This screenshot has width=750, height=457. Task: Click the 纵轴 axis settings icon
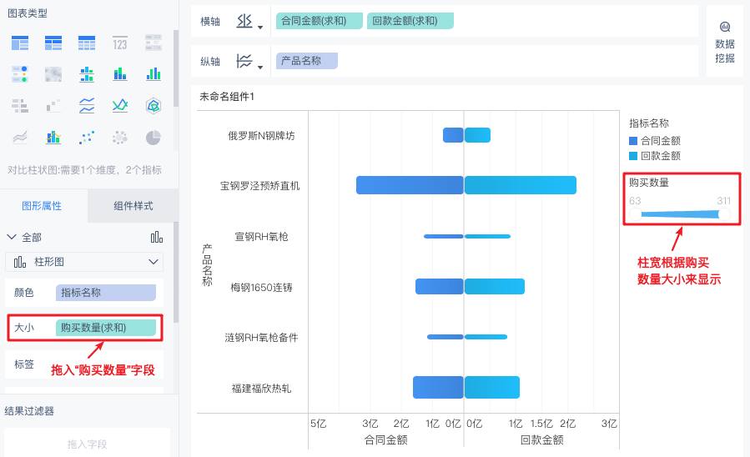point(244,61)
